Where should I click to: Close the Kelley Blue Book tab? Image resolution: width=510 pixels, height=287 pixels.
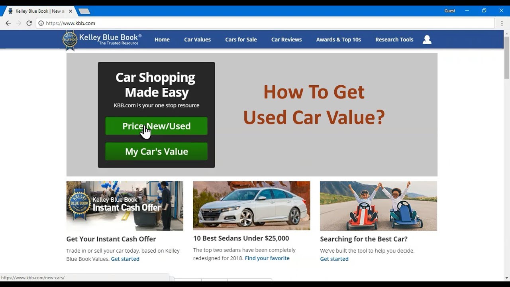coord(71,11)
